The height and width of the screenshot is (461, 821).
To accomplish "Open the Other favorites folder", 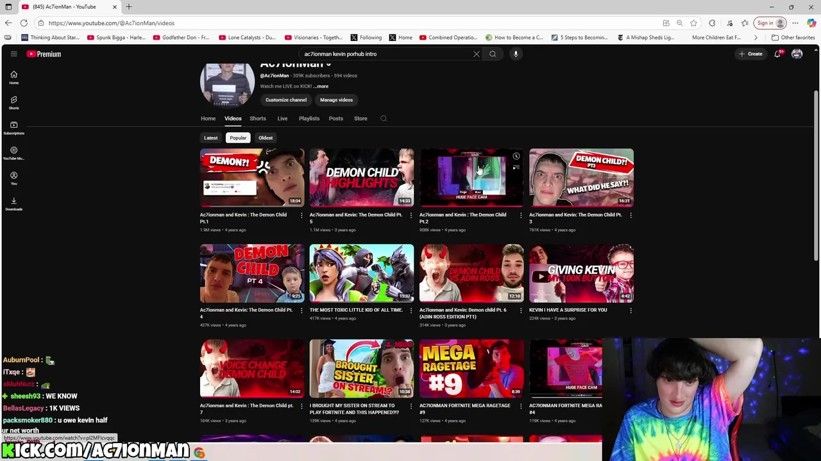I will 793,38.
